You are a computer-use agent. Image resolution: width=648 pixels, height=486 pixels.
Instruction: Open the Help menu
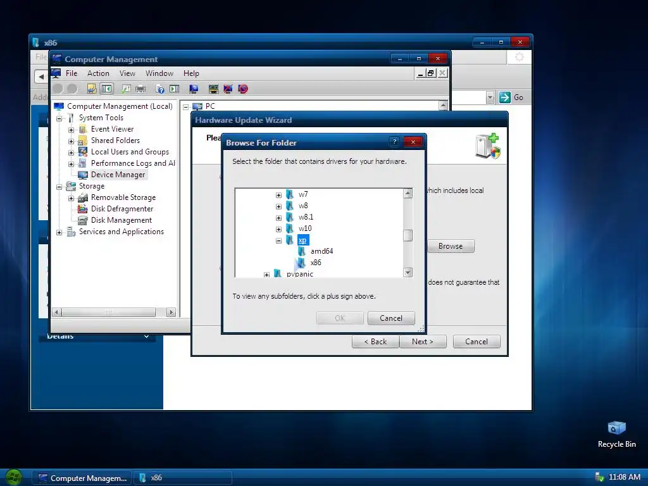tap(191, 73)
